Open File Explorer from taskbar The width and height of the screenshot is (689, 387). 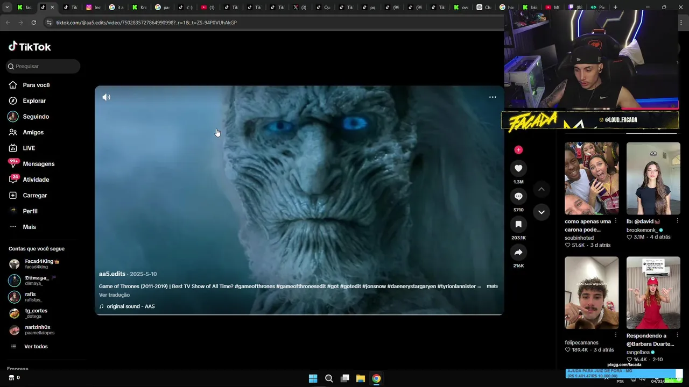click(361, 378)
